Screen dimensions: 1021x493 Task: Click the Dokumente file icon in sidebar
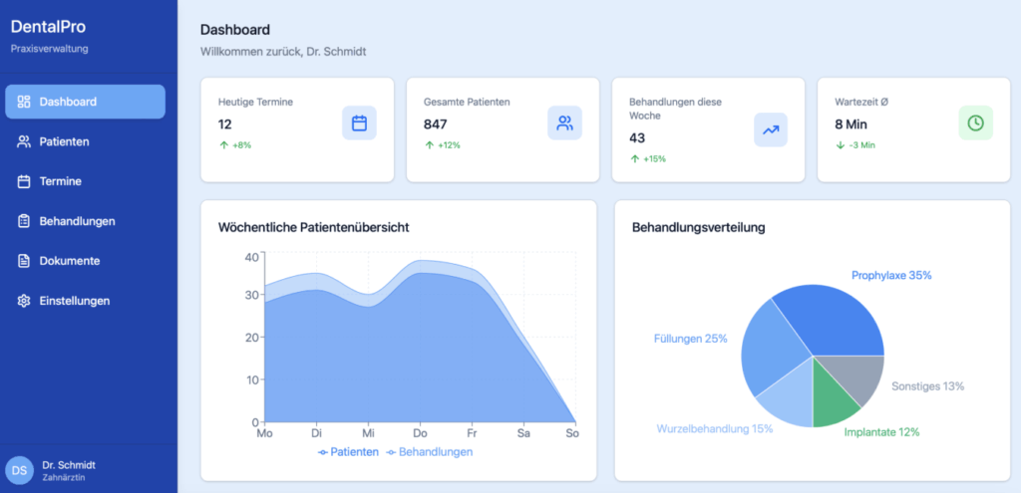point(25,261)
